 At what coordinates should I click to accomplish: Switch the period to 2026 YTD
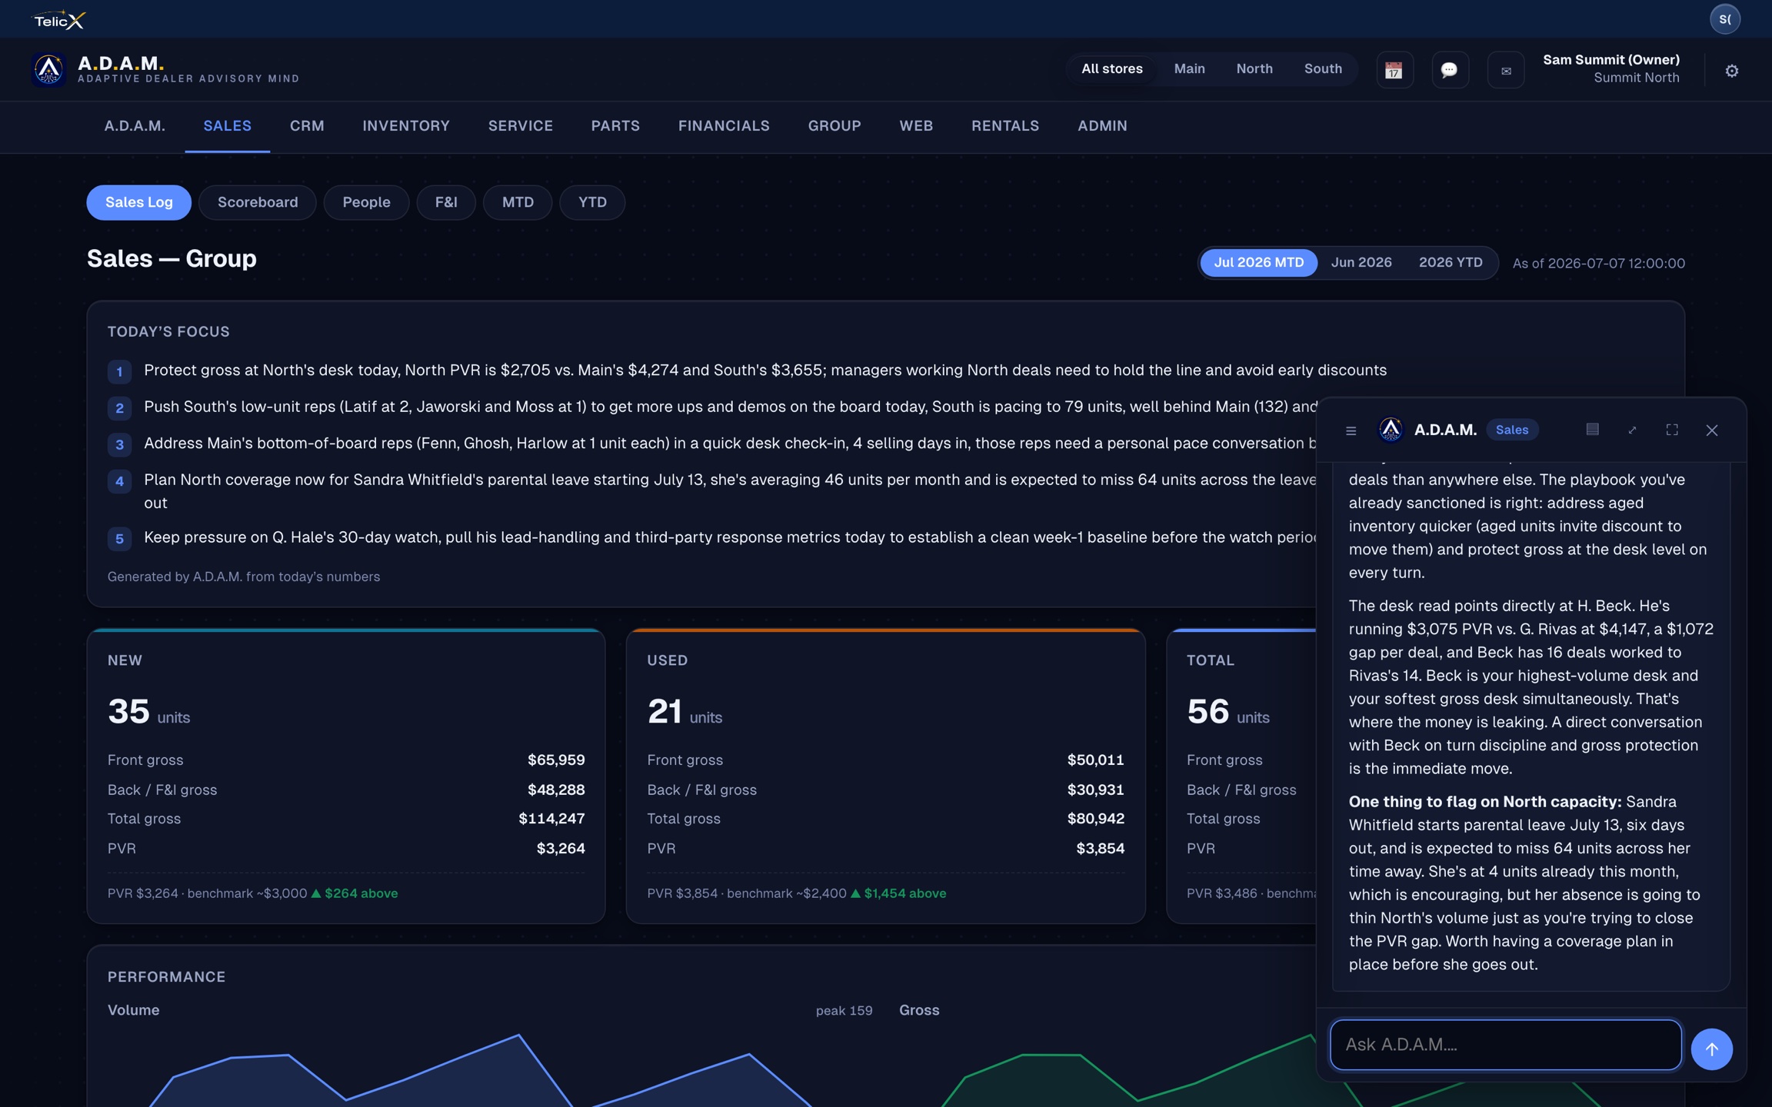(x=1451, y=263)
